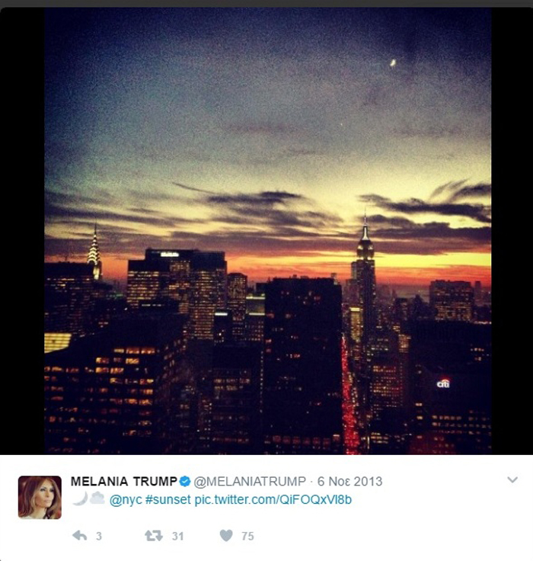
Task: Open the @MELANIATRUMP handle link
Action: tap(250, 482)
